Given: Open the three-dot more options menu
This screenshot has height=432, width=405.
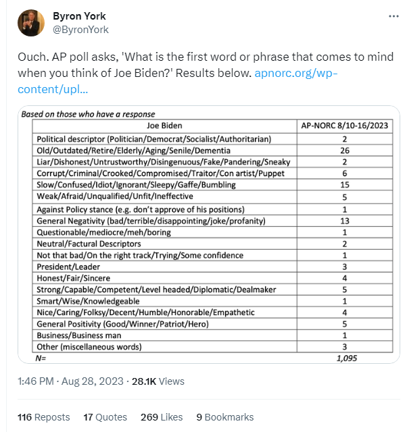Looking at the screenshot, I should coord(394,16).
